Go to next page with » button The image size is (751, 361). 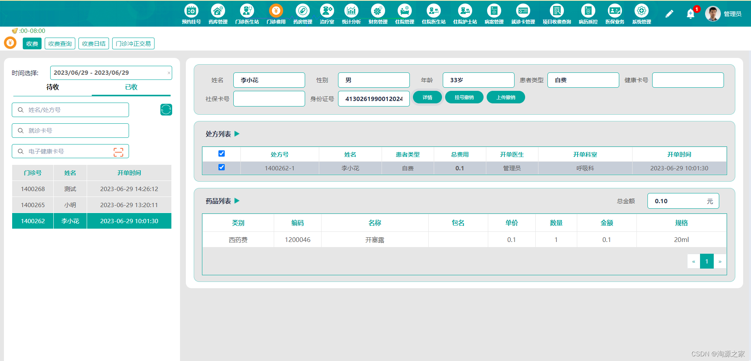pyautogui.click(x=720, y=261)
